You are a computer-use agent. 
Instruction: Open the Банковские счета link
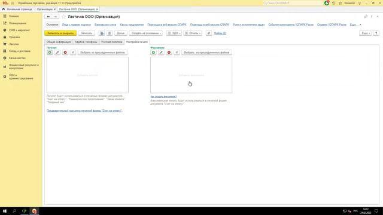point(105,24)
